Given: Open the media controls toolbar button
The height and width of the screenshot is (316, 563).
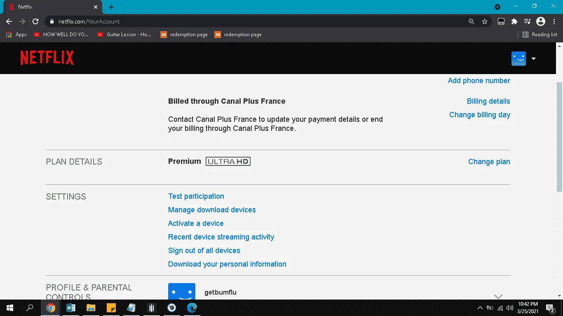Looking at the screenshot, I should tap(528, 21).
